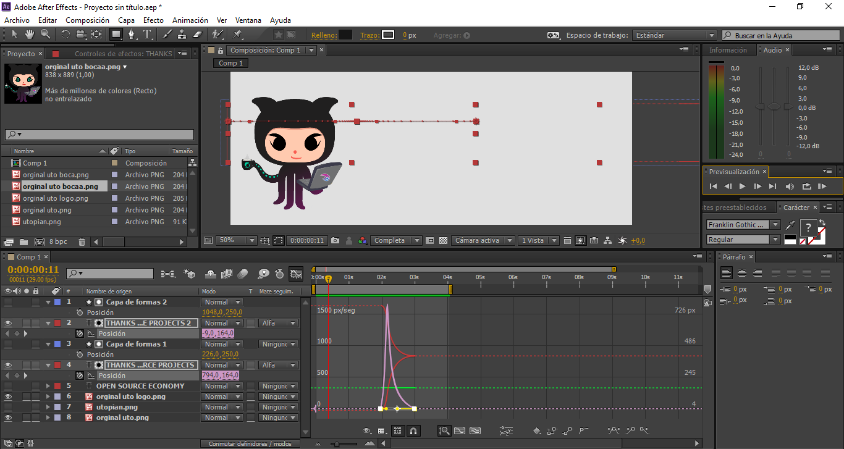844x449 pixels.
Task: Enable draft 3D in timeline
Action: point(190,273)
